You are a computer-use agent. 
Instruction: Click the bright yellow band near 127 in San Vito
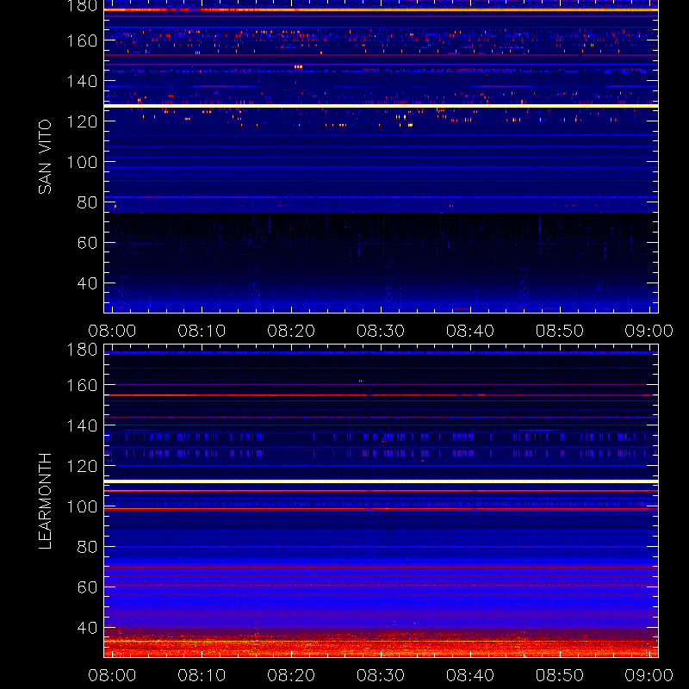381,106
